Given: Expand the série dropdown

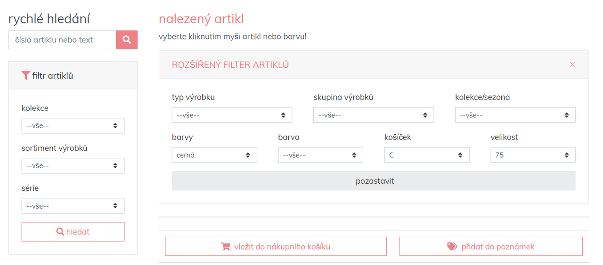Looking at the screenshot, I should click(x=73, y=206).
